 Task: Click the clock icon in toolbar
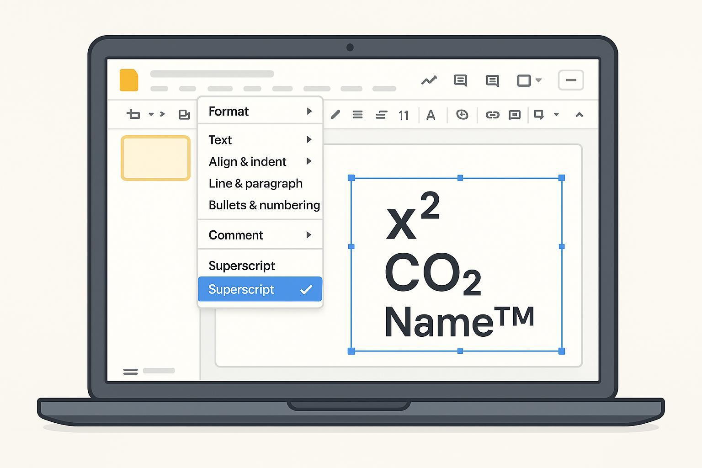[462, 115]
